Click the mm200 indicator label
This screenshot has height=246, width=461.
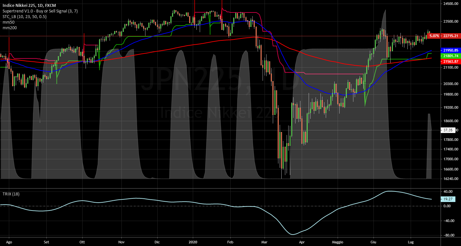pos(10,28)
